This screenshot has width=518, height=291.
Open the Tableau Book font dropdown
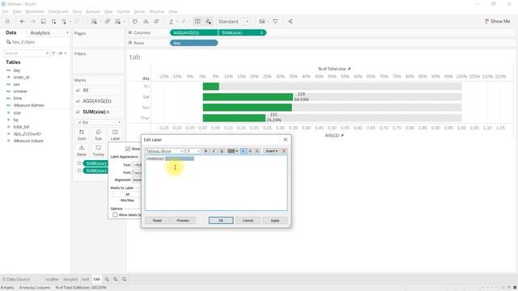[164, 151]
